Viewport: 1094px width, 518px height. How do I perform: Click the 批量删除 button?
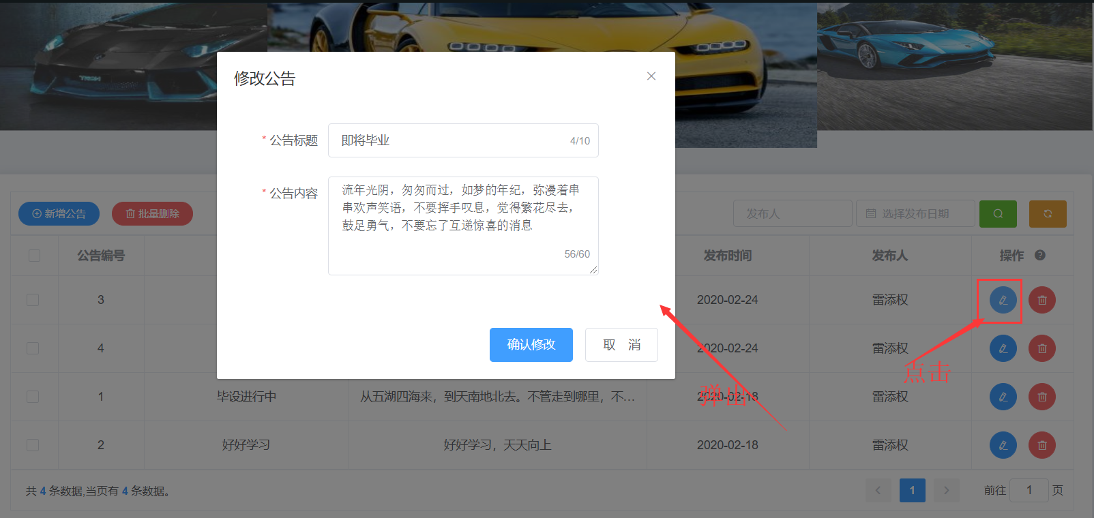point(152,214)
